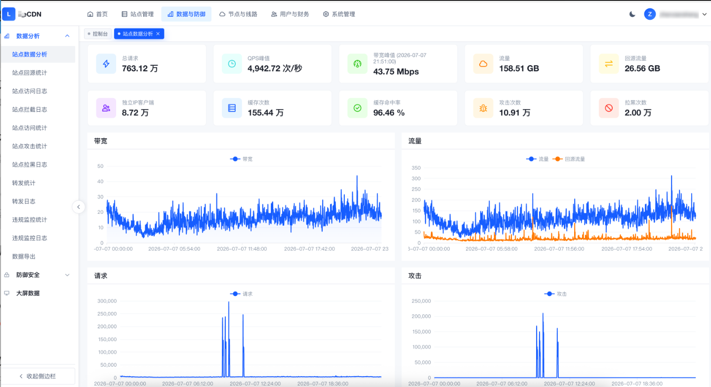Click the checkmark icon on 缓存命中率 card
The height and width of the screenshot is (387, 711).
click(357, 108)
